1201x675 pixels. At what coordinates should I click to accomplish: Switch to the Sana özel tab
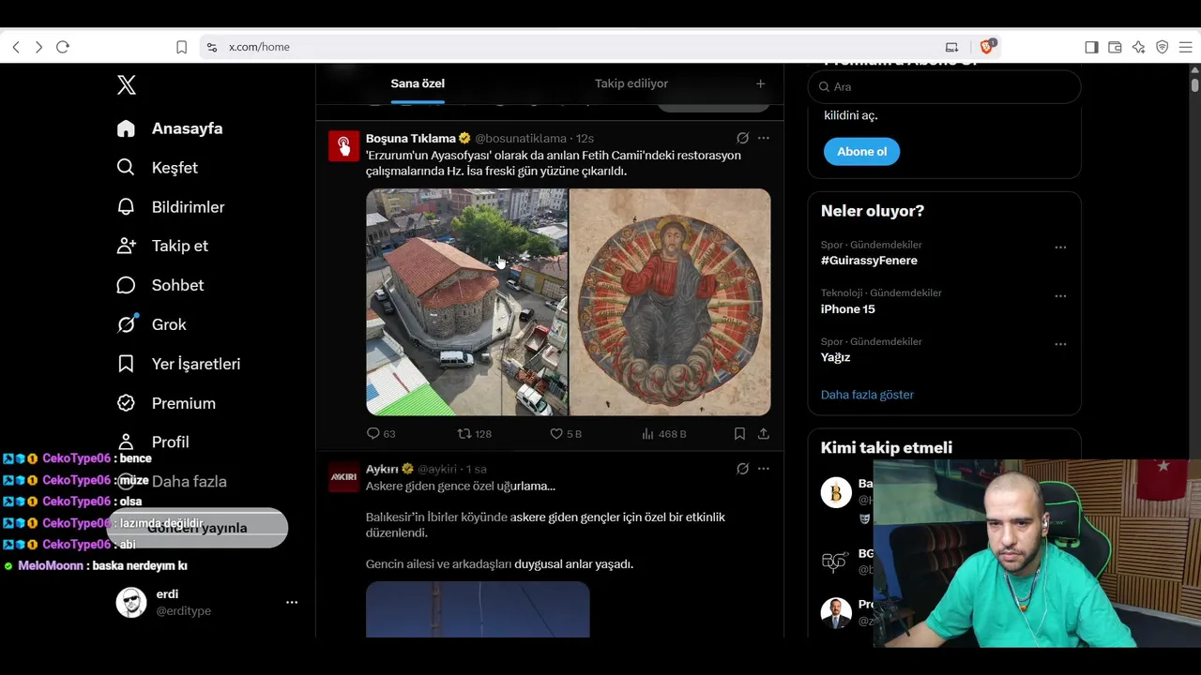click(418, 83)
